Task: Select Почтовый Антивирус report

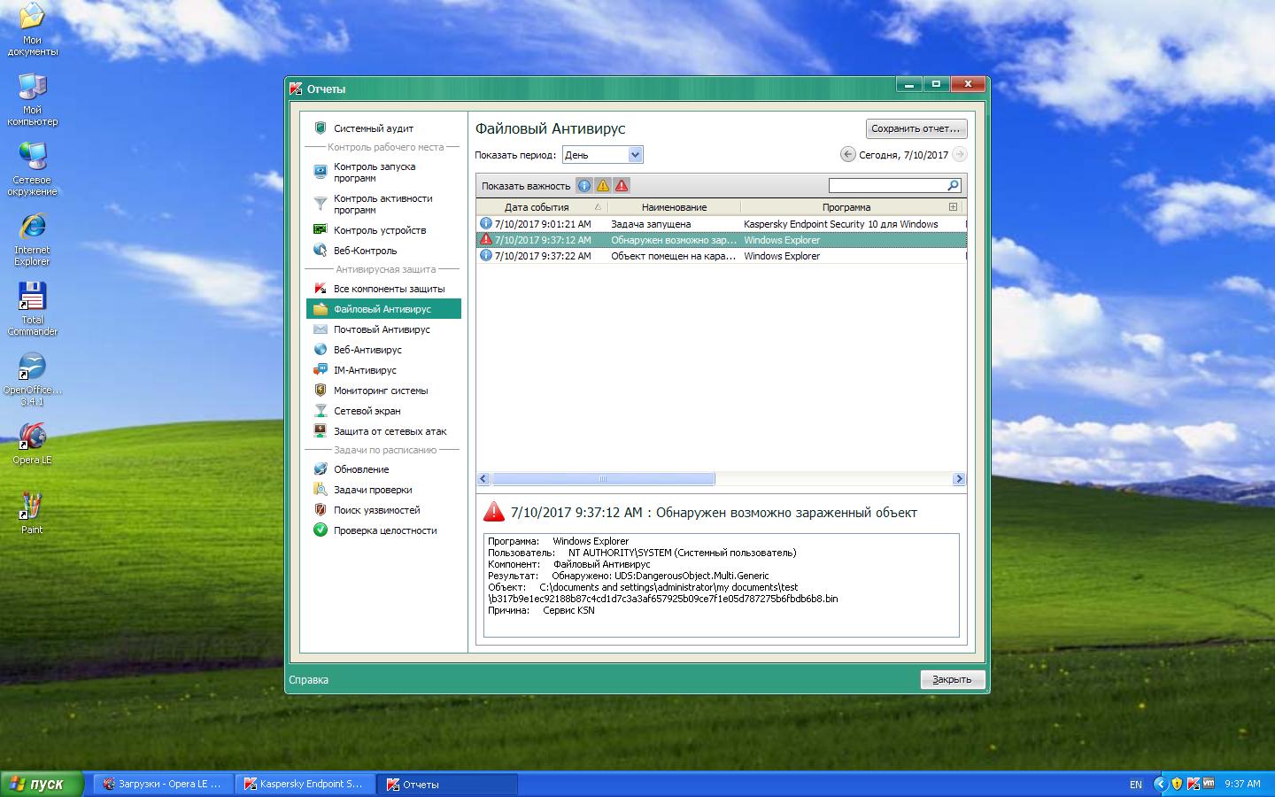Action: click(x=382, y=329)
